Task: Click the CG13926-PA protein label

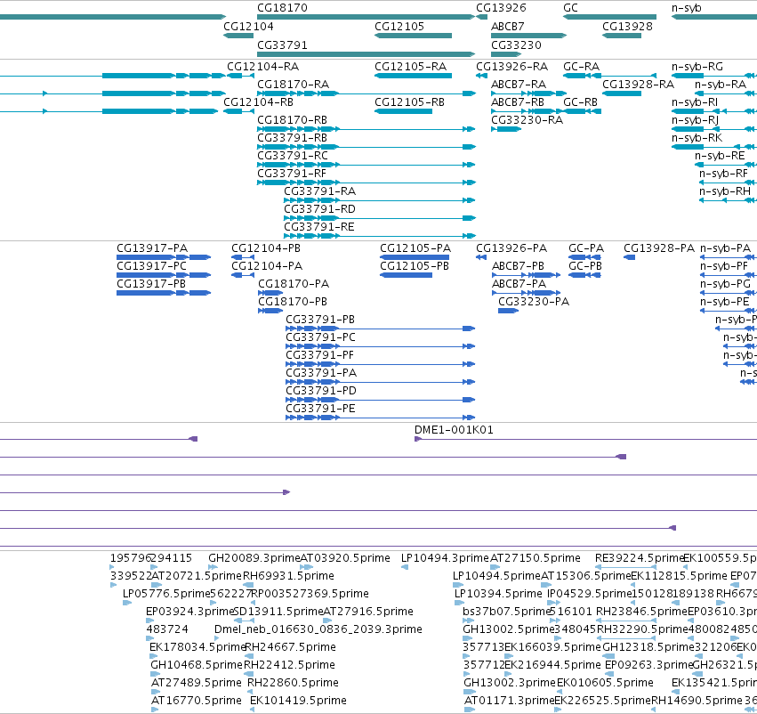Action: [x=511, y=247]
